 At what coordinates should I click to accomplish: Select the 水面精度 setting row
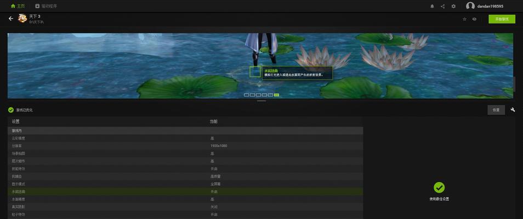coord(185,199)
